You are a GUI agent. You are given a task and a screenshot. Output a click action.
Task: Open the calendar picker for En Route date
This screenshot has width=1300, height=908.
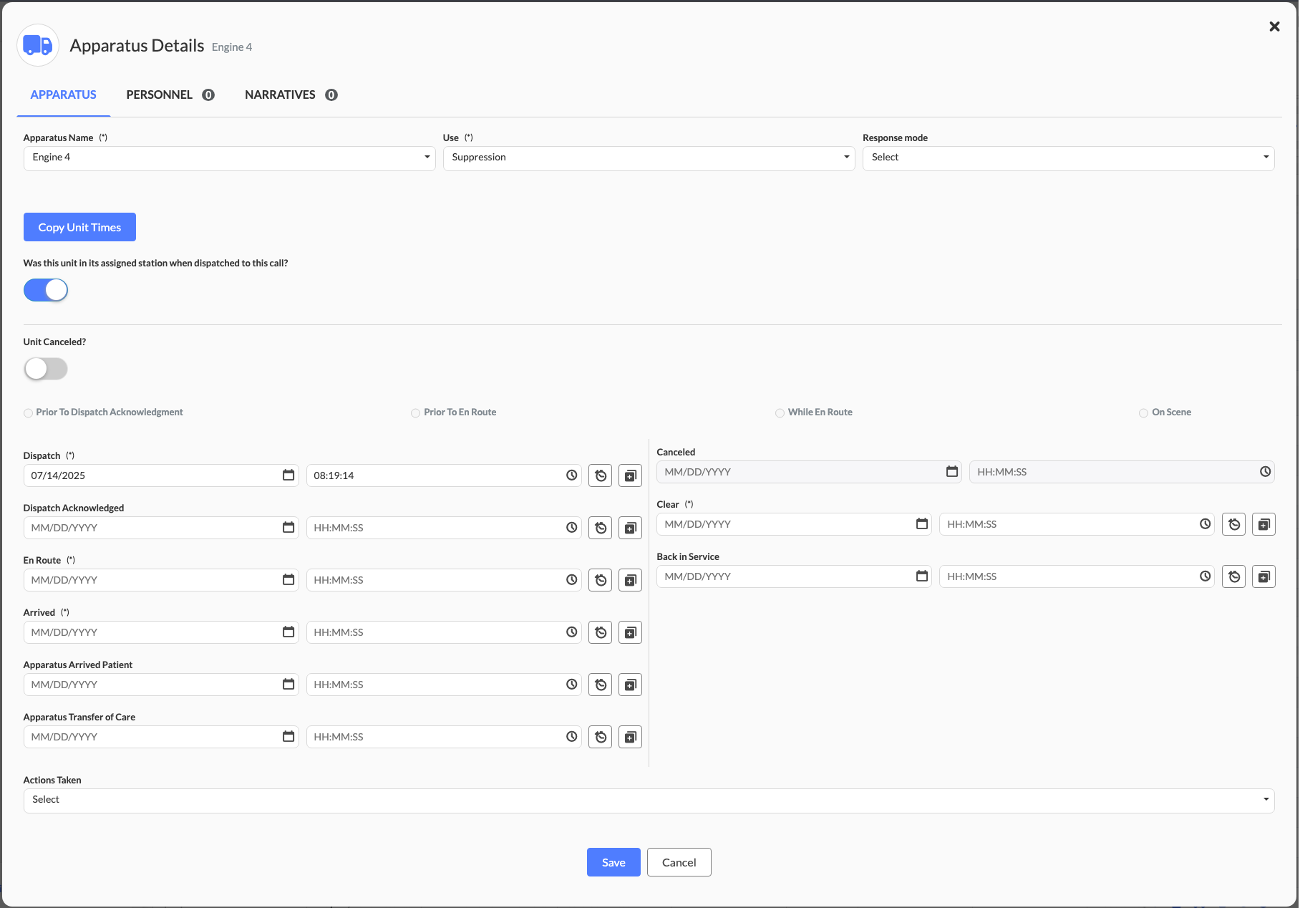[x=288, y=580]
